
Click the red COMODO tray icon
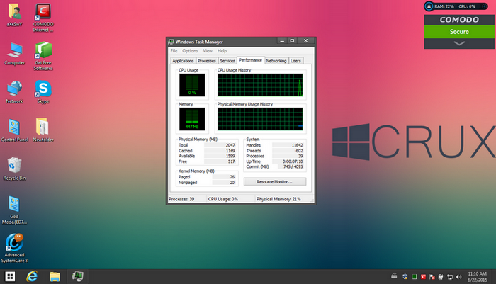[423, 277]
